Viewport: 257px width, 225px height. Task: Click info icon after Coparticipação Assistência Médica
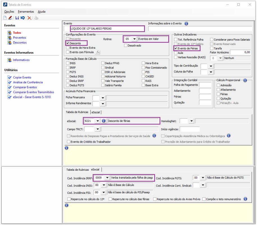[x=229, y=136]
